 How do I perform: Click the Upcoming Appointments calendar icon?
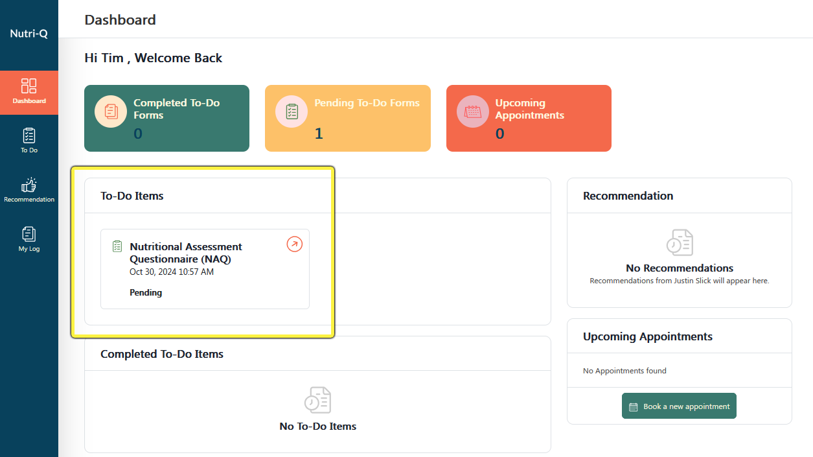[x=473, y=111]
